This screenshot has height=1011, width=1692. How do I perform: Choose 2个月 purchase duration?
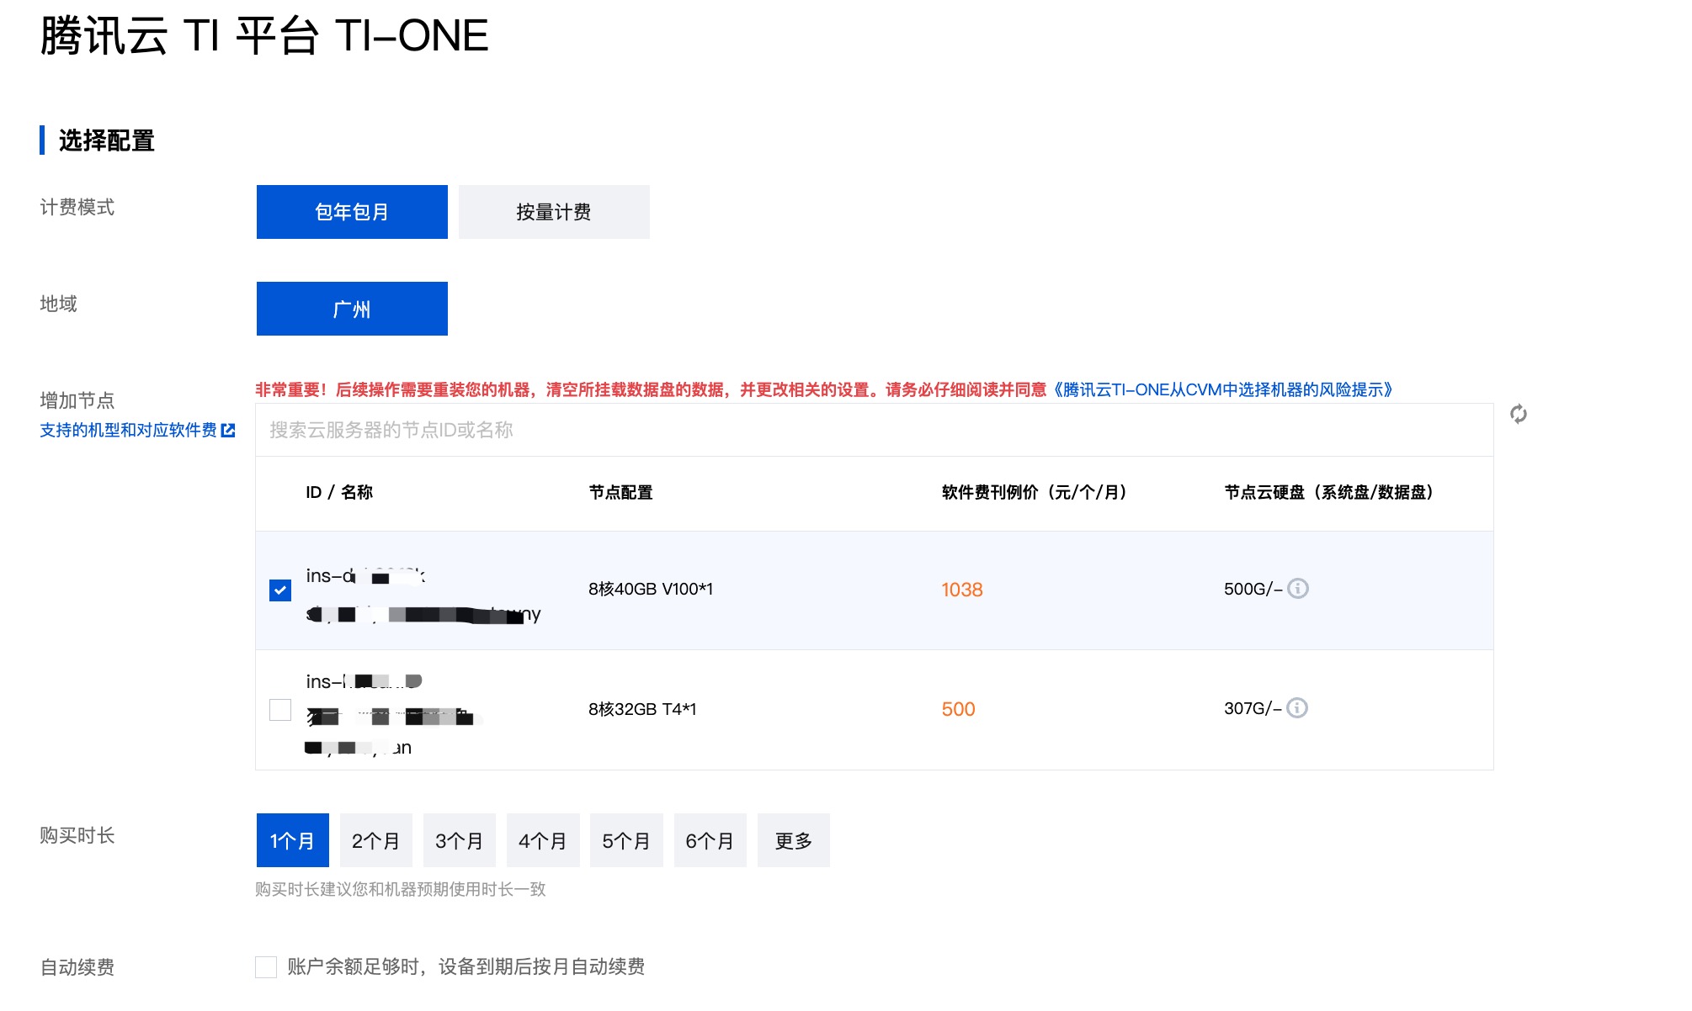coord(375,840)
